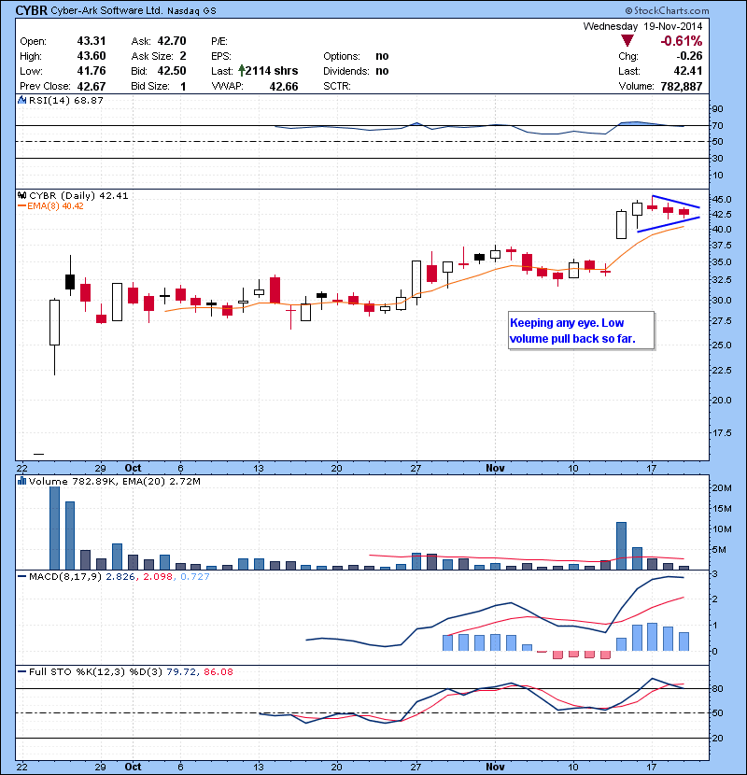Click the 'Keeping any eye' annotation box
This screenshot has width=747, height=775.
(579, 331)
